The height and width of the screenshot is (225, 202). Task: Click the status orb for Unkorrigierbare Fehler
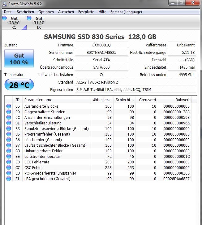pyautogui.click(x=9, y=151)
